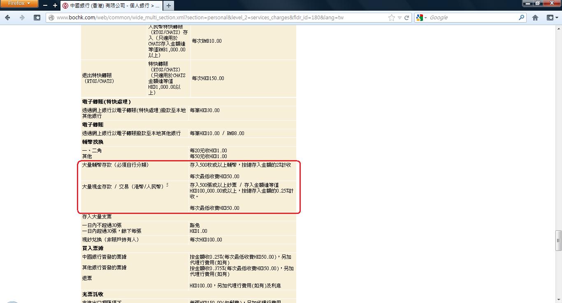Click HKD100.00，另加代理行費用(如有)及利息 text
This screenshot has width=562, height=303.
[235, 286]
